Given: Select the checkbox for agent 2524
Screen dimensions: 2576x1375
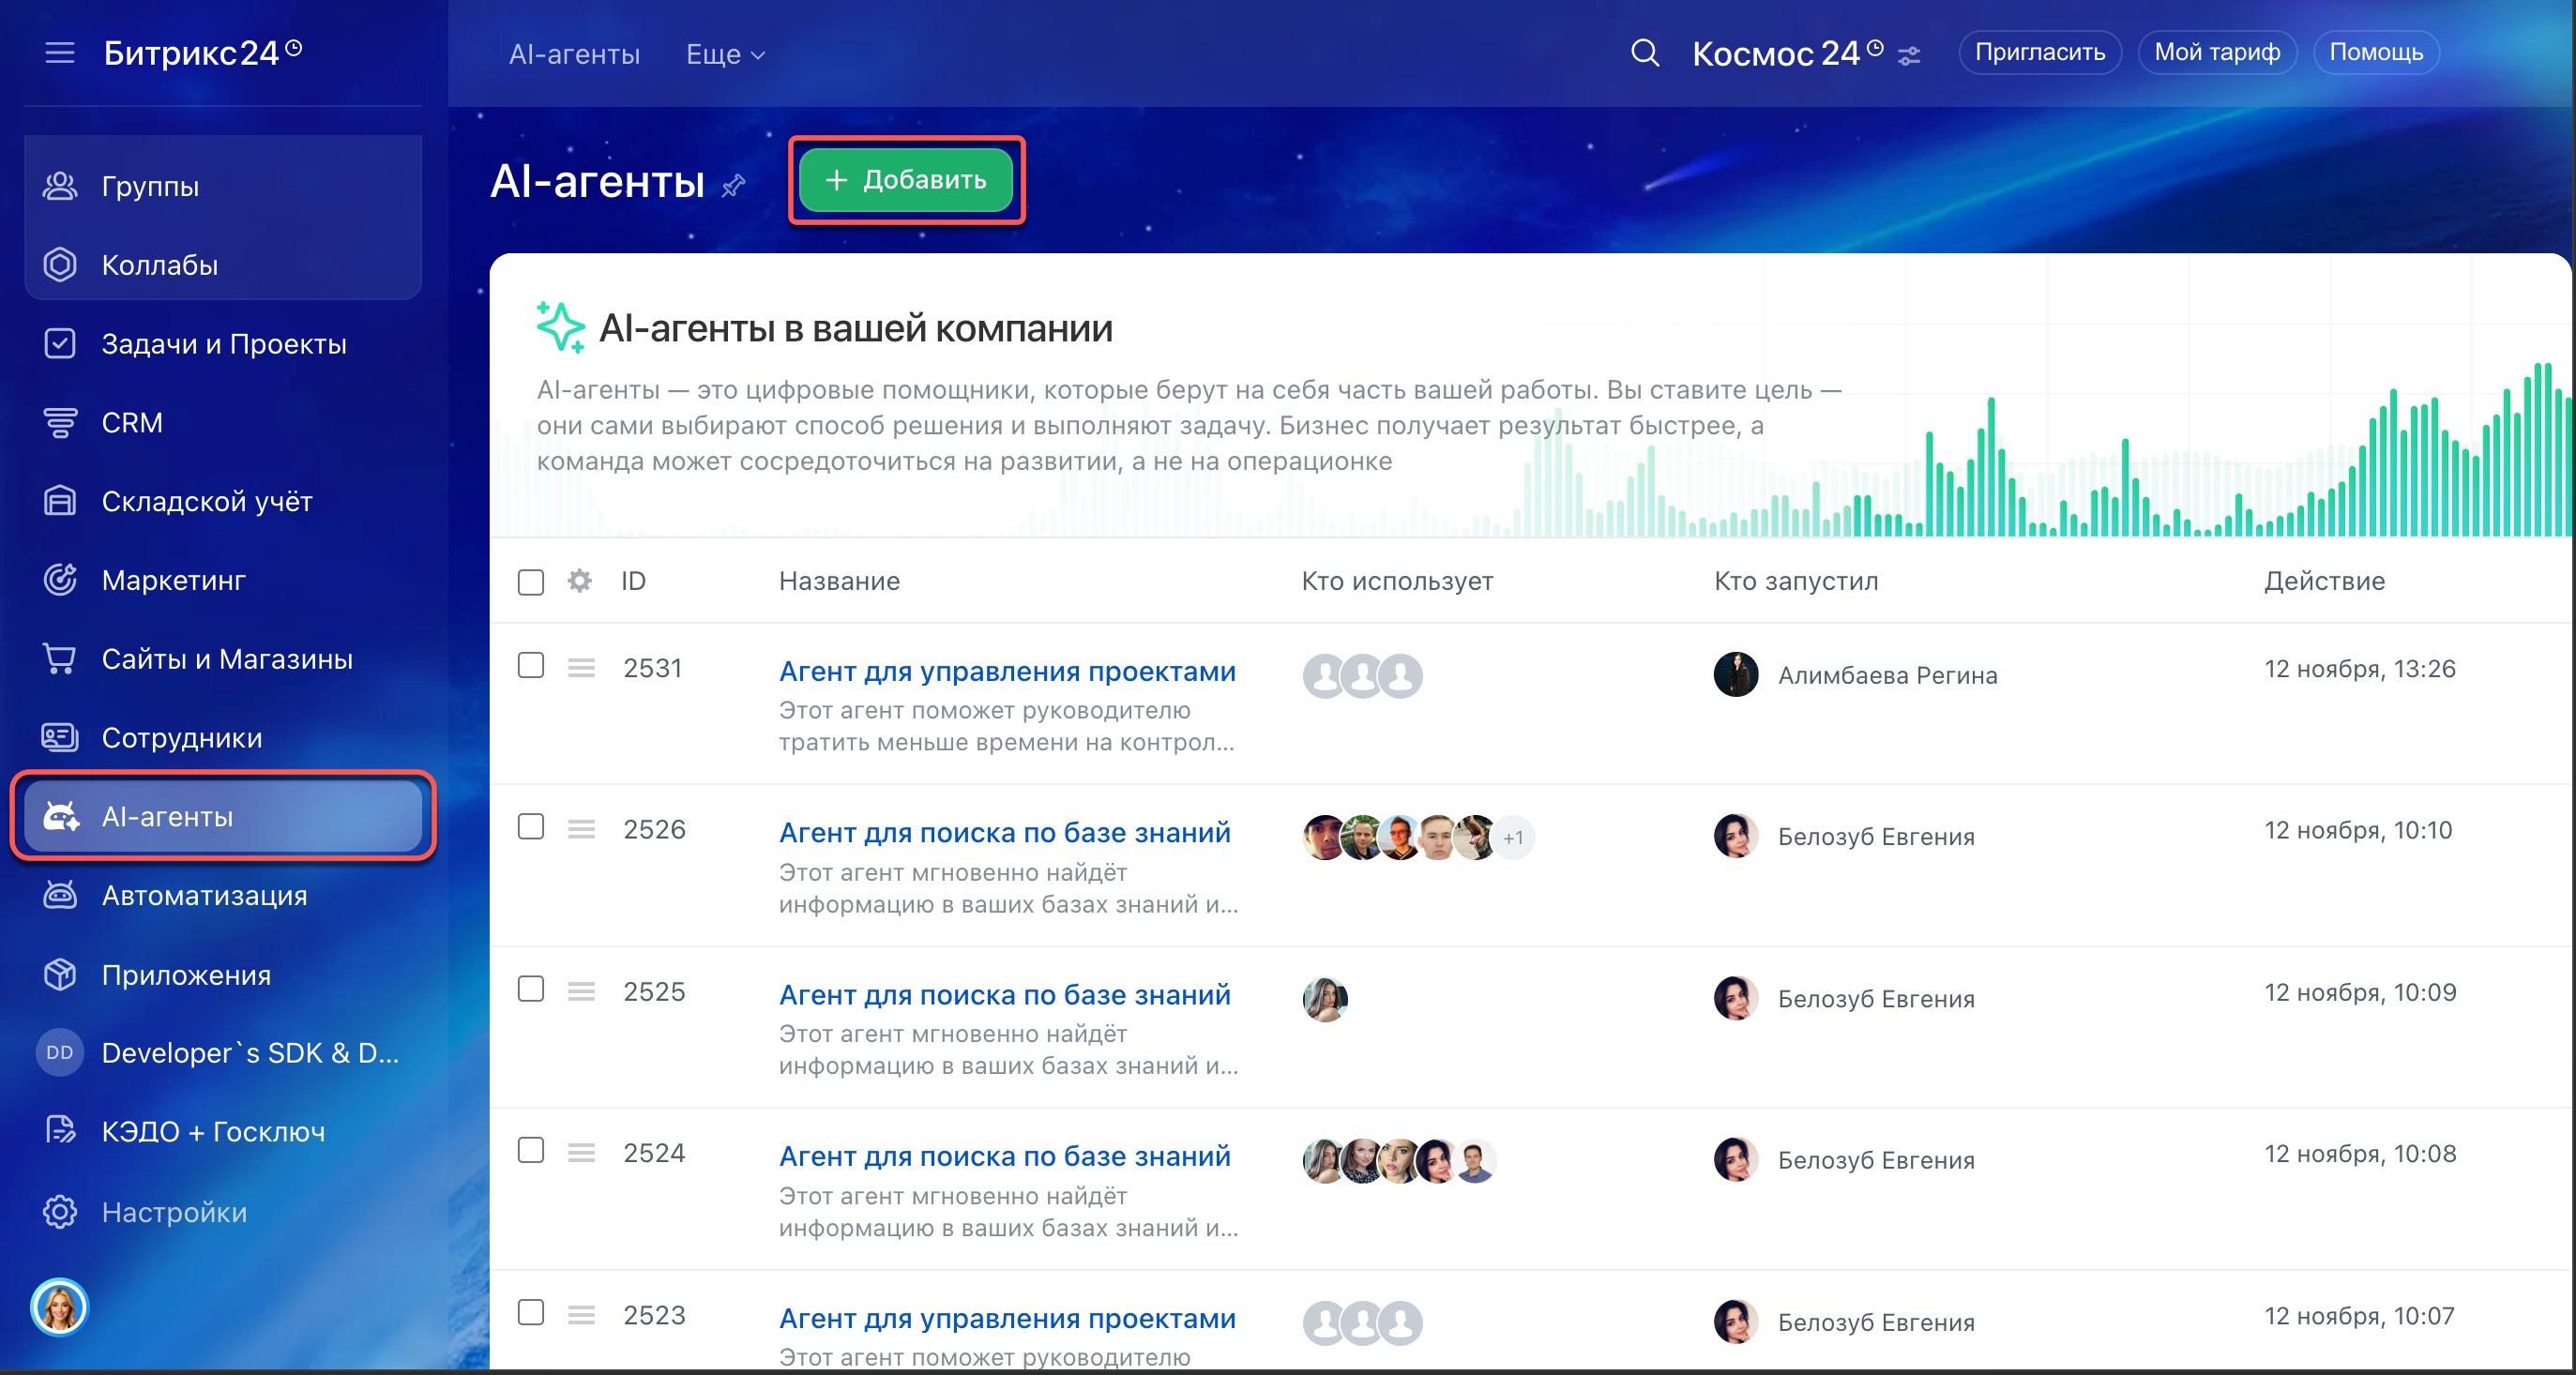Looking at the screenshot, I should tap(531, 1151).
